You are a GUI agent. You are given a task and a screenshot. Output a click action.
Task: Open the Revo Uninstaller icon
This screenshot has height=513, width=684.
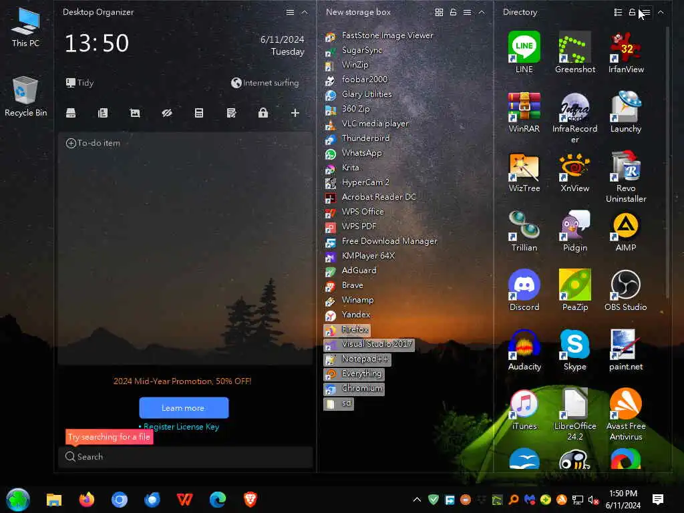click(626, 176)
